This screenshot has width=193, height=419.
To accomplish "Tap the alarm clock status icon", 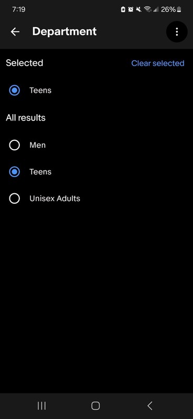I will pyautogui.click(x=131, y=9).
